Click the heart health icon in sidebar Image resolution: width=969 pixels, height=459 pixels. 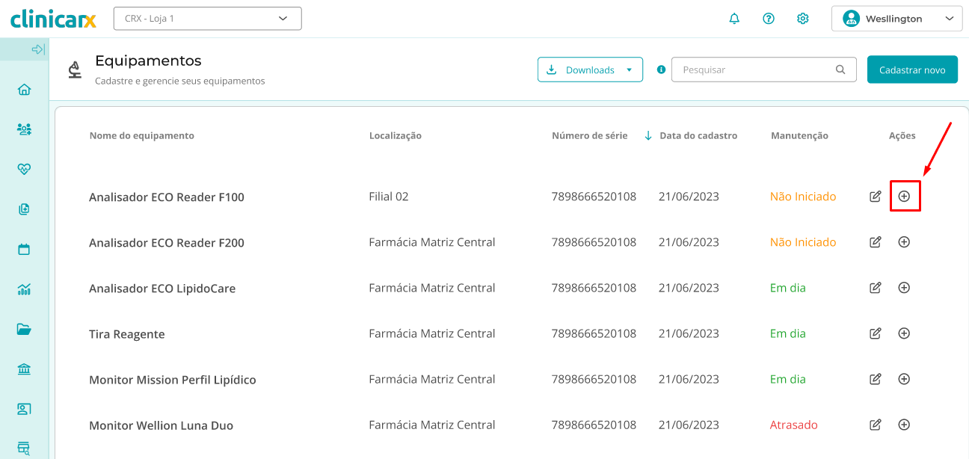click(24, 169)
